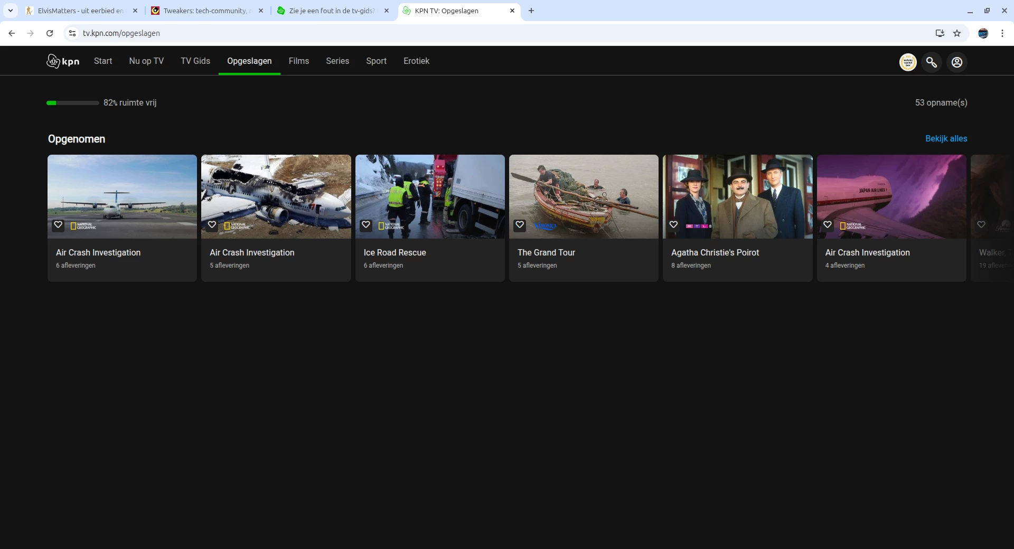Open the burnt crashed plane thumbnail
Image resolution: width=1014 pixels, height=549 pixels.
click(276, 196)
